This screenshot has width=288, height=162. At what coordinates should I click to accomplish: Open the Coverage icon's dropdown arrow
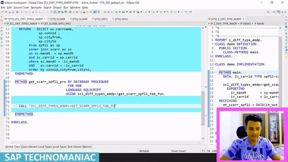point(134,12)
